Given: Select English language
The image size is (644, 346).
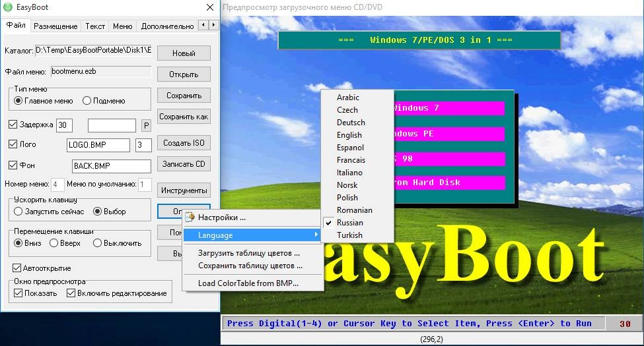Looking at the screenshot, I should (357, 135).
